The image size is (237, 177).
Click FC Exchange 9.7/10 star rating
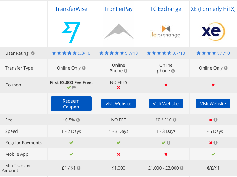(166, 53)
